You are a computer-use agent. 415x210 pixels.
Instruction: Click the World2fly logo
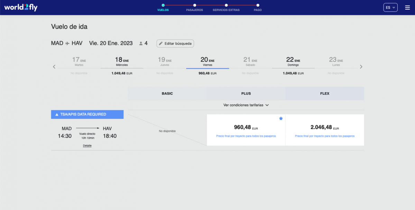coord(21,8)
